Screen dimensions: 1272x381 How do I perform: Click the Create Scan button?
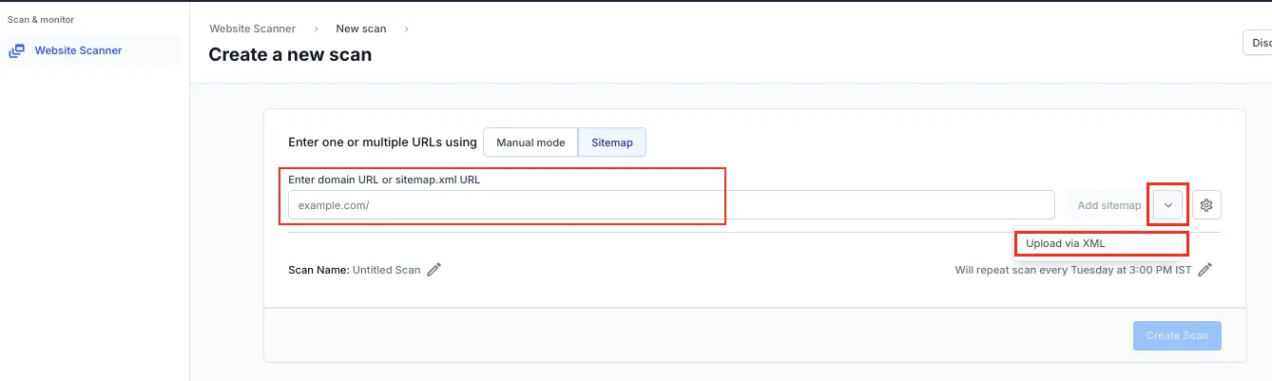pos(1176,335)
